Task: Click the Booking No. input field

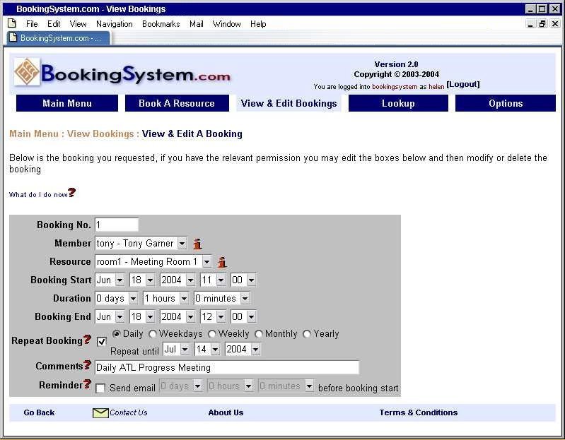Action: tap(117, 225)
